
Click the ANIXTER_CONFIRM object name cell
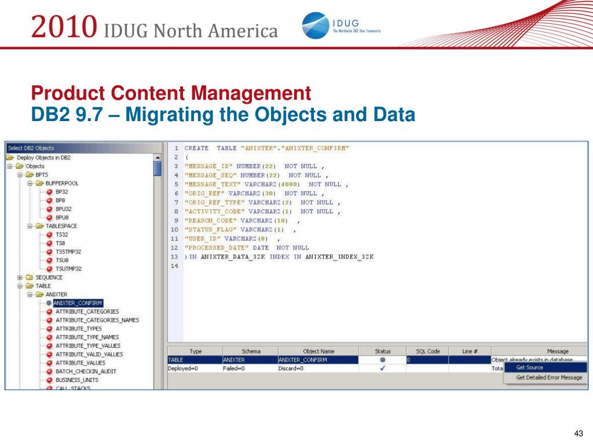[x=319, y=360]
